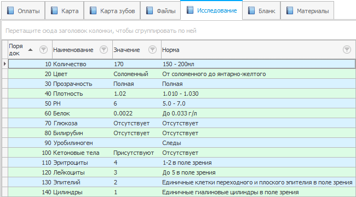Toggle sort arrow on Порядок column

tap(30, 50)
